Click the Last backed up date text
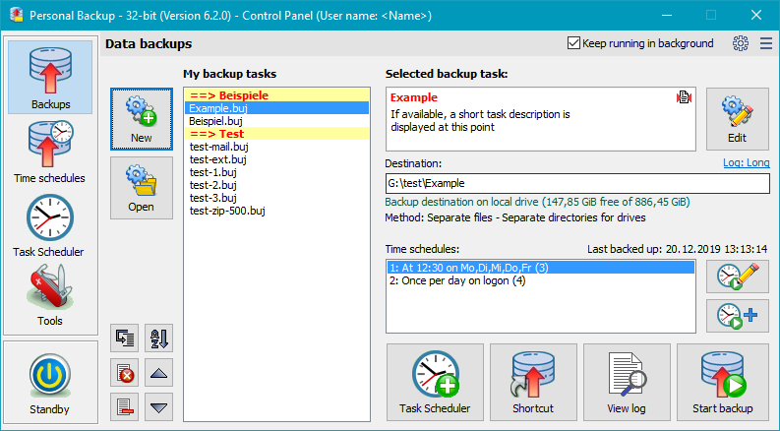The width and height of the screenshot is (780, 431). click(678, 249)
